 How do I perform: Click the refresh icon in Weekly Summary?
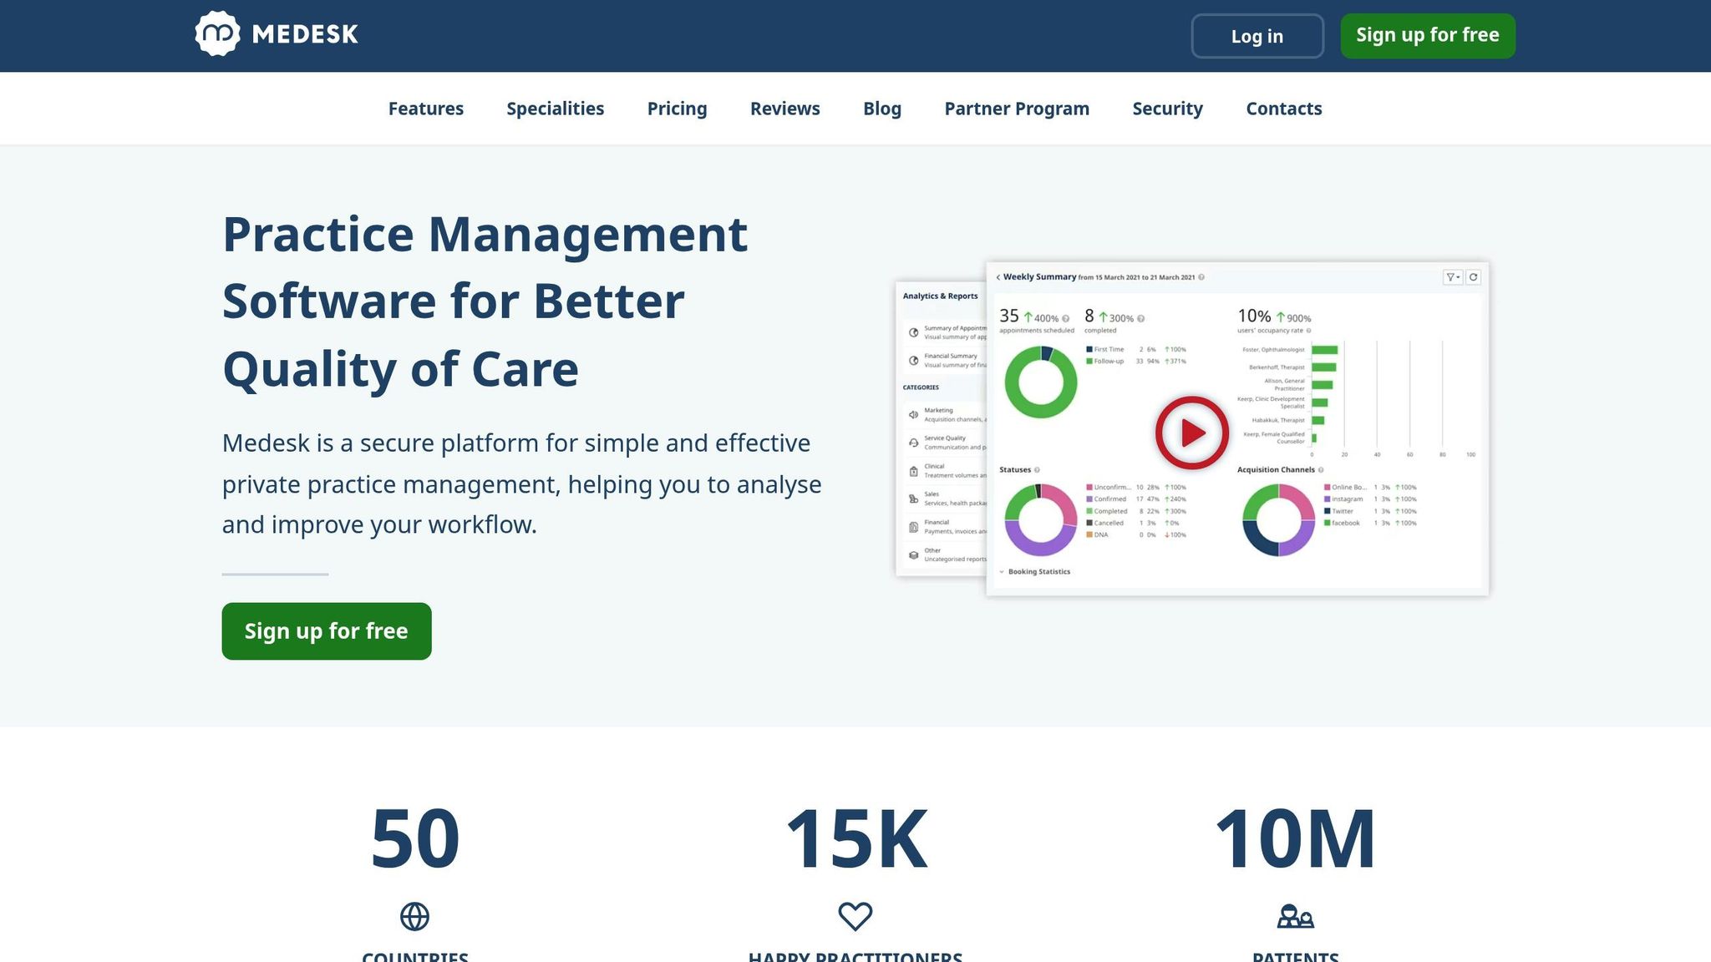point(1474,277)
